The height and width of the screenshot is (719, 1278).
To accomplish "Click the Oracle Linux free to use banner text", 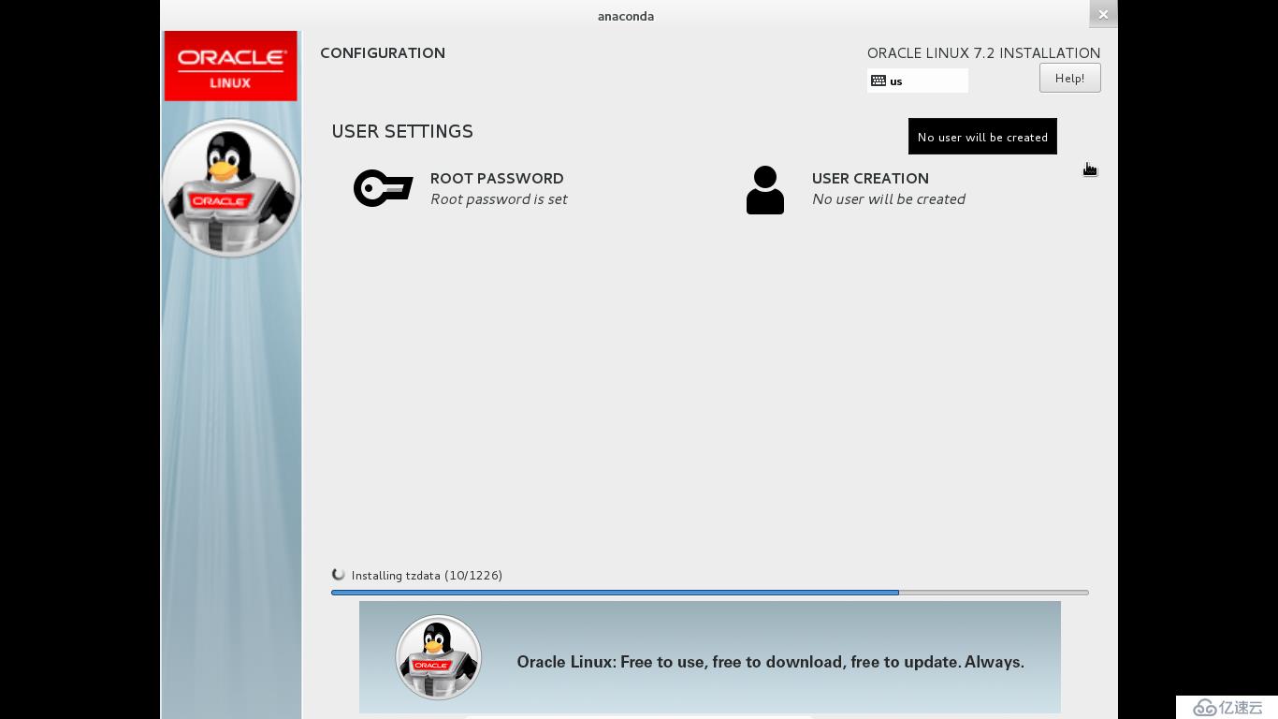I will [x=771, y=662].
